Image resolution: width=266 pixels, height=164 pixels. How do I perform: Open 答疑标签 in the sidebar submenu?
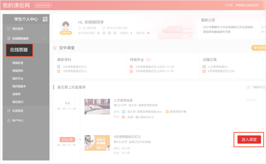[18, 63]
